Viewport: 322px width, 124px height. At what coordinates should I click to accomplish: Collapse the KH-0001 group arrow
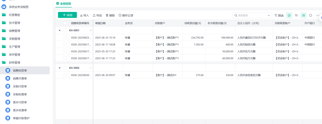60,30
